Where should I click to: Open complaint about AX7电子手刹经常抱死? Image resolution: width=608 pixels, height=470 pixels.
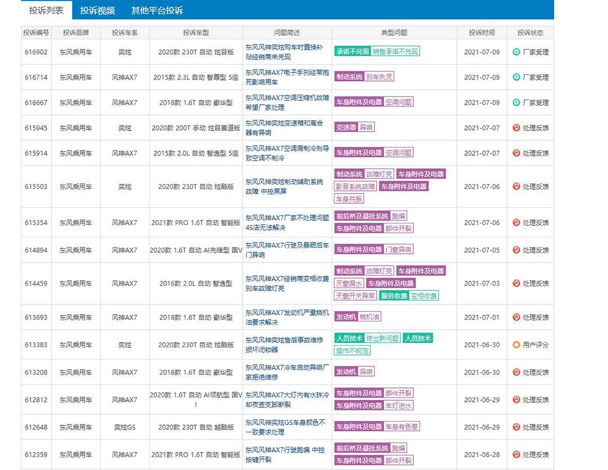[x=287, y=77]
